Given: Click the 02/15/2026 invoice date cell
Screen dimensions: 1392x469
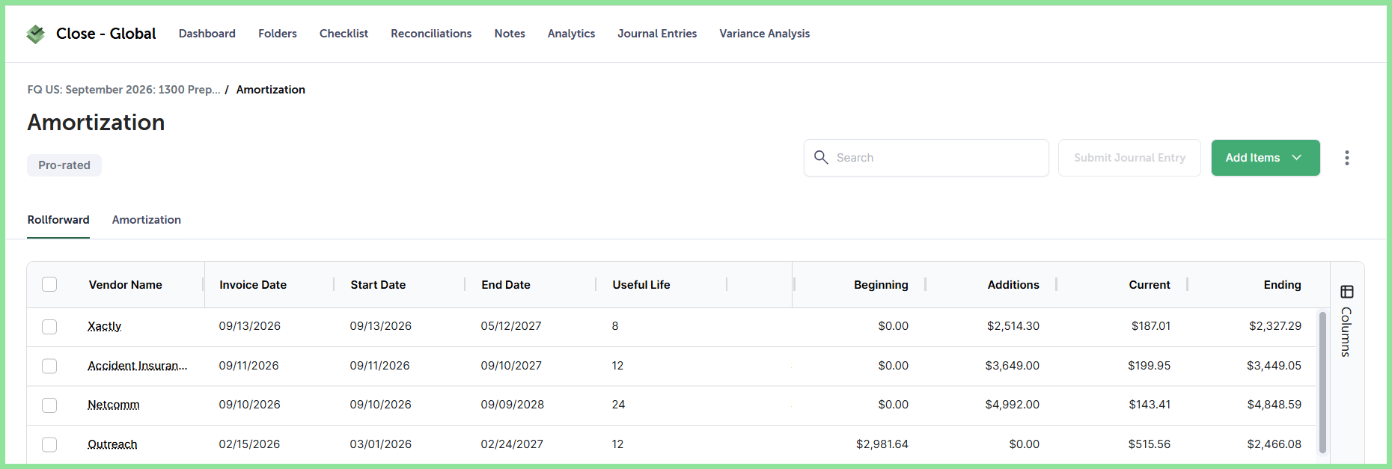Looking at the screenshot, I should 249,444.
